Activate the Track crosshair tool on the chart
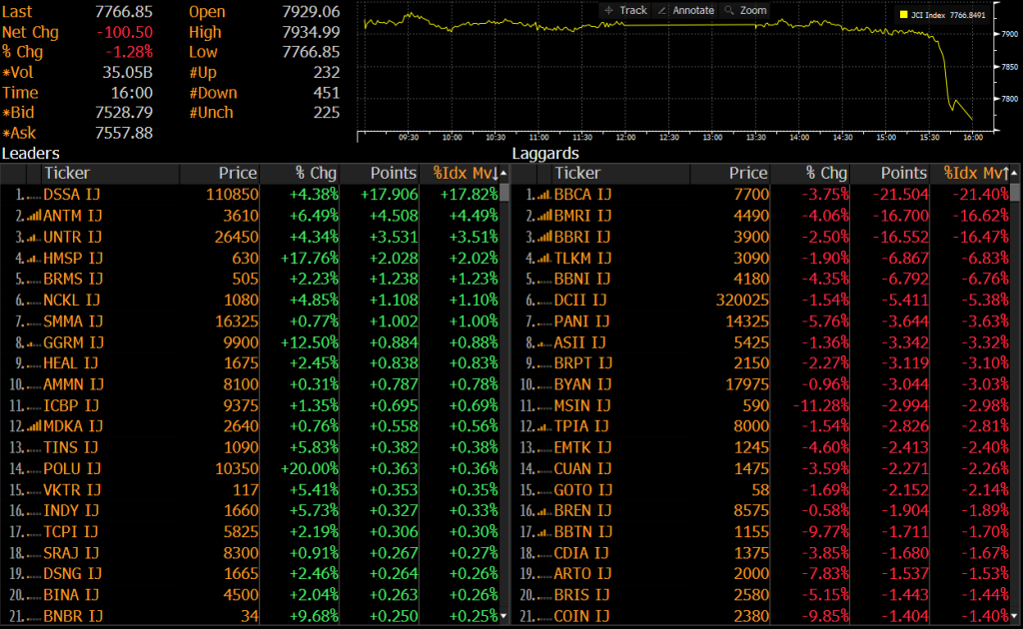The image size is (1023, 629). (x=625, y=10)
